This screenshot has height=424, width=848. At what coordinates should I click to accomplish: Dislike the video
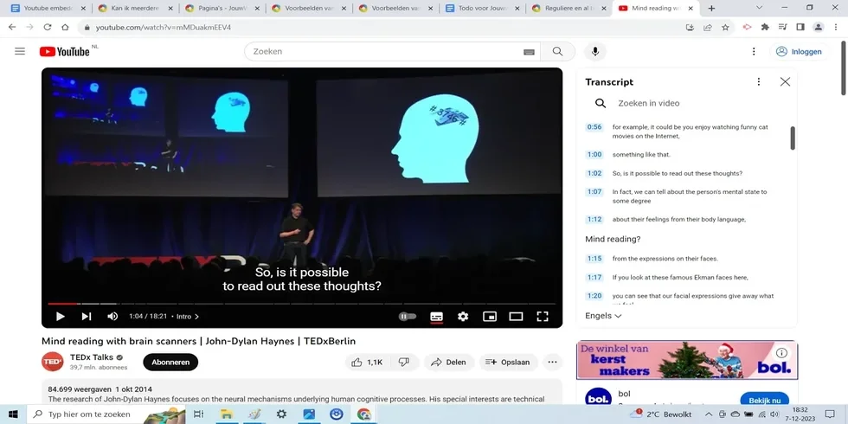click(x=404, y=363)
